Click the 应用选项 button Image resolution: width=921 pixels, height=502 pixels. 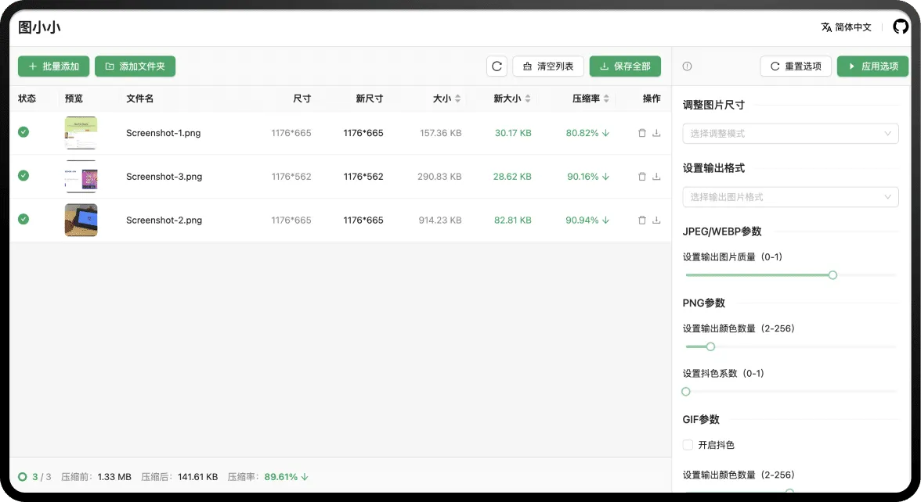(872, 66)
